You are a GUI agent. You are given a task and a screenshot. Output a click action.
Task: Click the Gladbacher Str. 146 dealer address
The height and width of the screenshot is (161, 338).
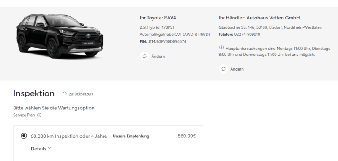(x=270, y=27)
